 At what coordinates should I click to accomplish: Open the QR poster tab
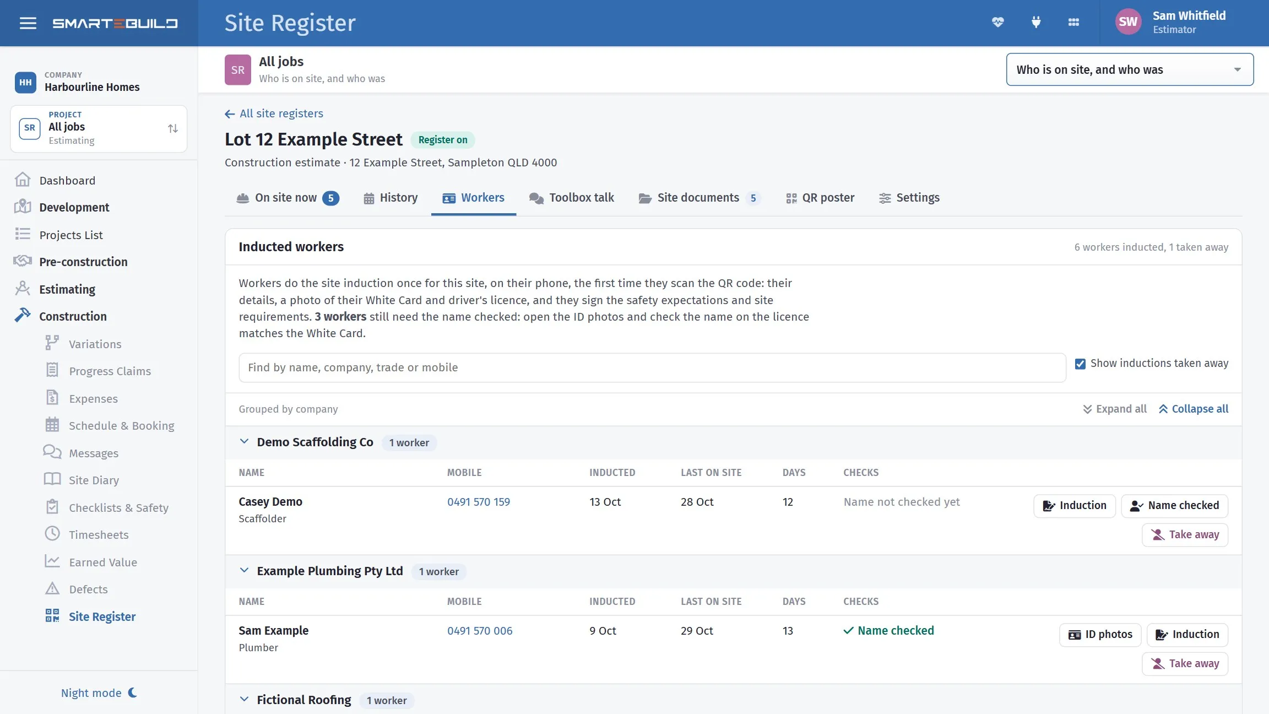pyautogui.click(x=820, y=198)
